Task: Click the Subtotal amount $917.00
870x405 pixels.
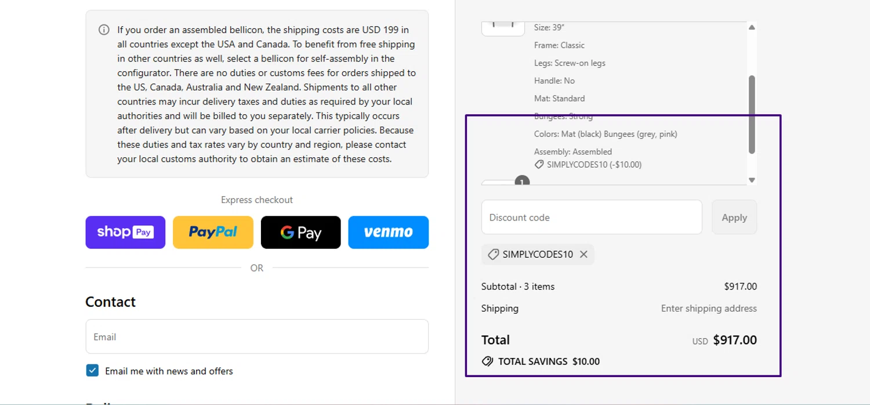Action: (740, 287)
